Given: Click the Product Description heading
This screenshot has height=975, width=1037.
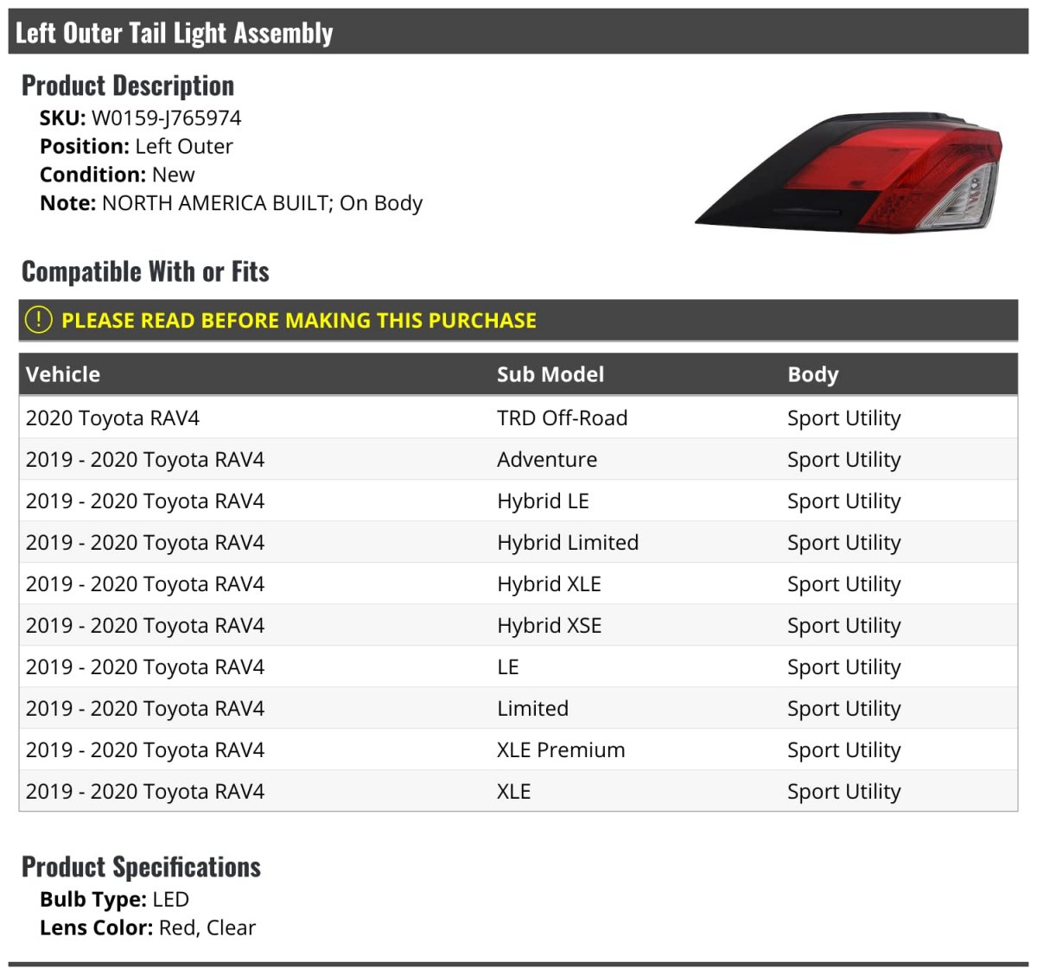Looking at the screenshot, I should [x=128, y=86].
